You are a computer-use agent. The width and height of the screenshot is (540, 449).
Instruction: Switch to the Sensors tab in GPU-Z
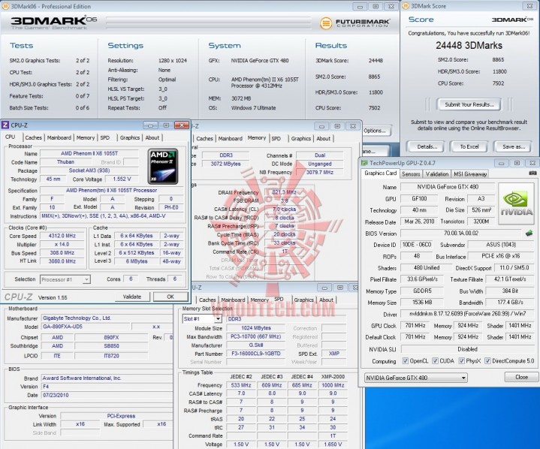[411, 173]
